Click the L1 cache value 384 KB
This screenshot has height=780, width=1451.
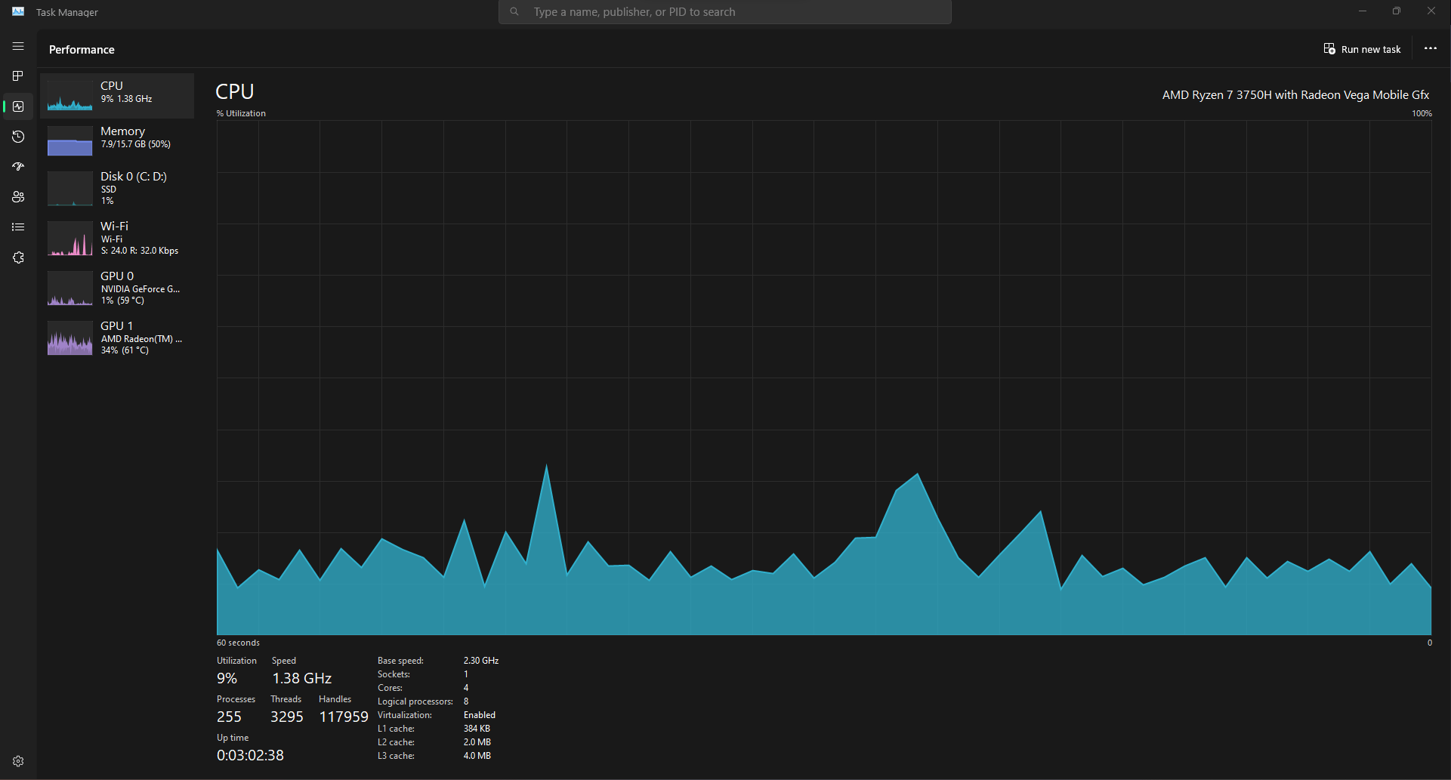[477, 729]
